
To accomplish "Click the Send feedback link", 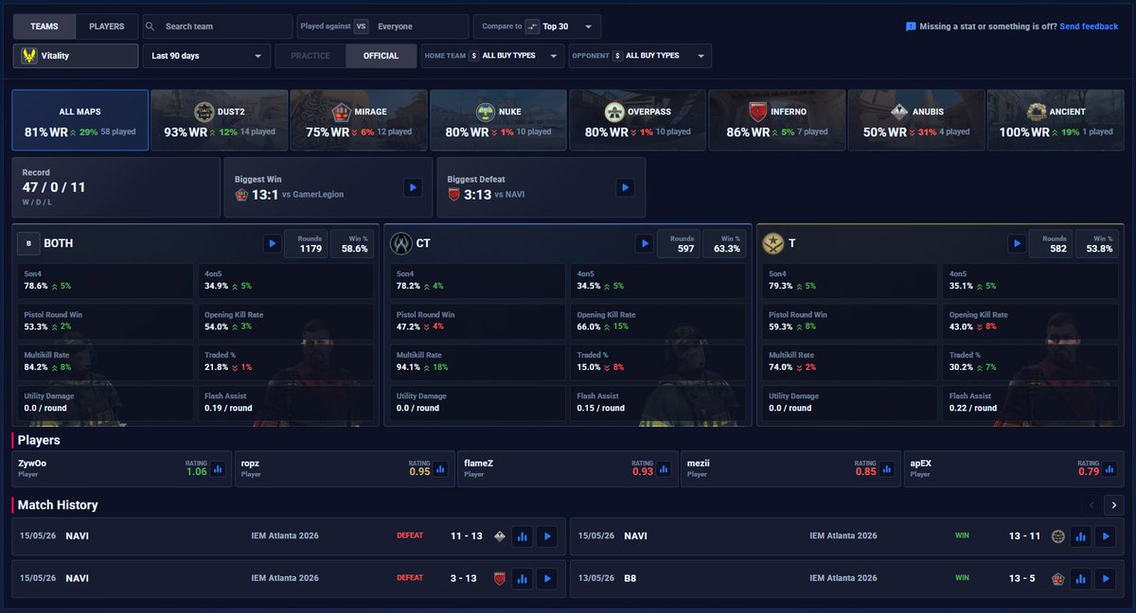I will click(x=1089, y=26).
